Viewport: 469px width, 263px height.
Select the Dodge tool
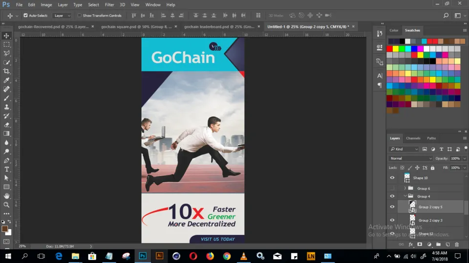tap(6, 151)
